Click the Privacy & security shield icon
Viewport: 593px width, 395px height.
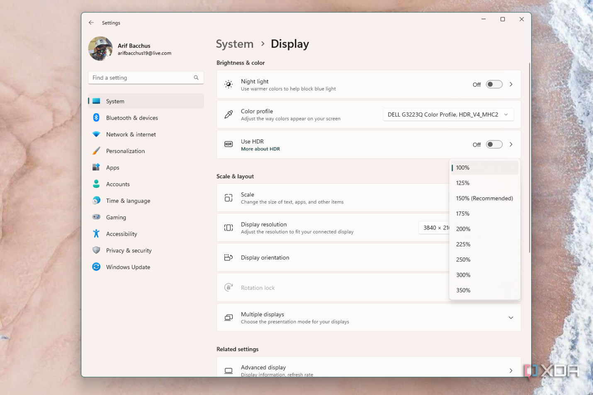[96, 250]
